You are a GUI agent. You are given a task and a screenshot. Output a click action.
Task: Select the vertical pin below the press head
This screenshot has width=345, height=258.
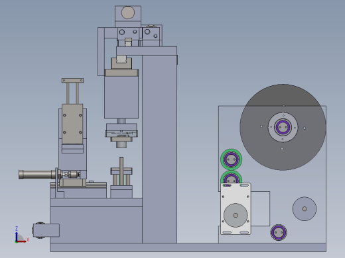pos(121,171)
